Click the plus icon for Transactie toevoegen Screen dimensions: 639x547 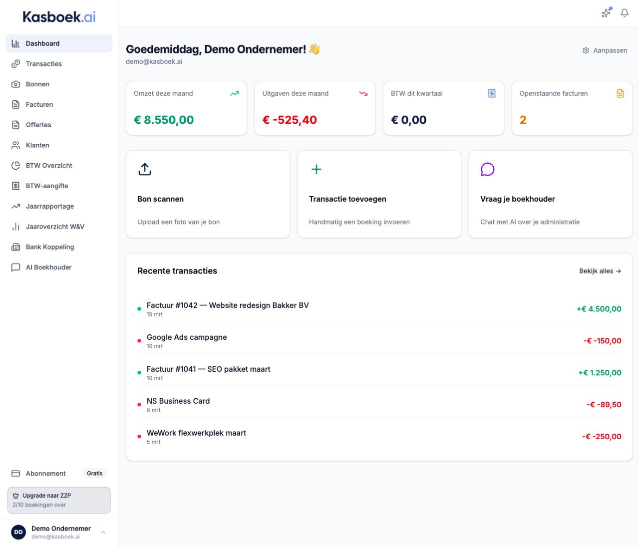pyautogui.click(x=317, y=169)
